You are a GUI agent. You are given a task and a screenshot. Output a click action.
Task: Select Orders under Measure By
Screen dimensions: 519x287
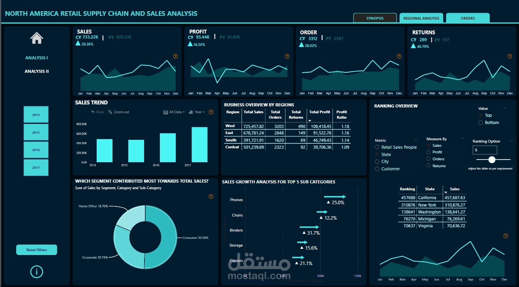coord(435,159)
